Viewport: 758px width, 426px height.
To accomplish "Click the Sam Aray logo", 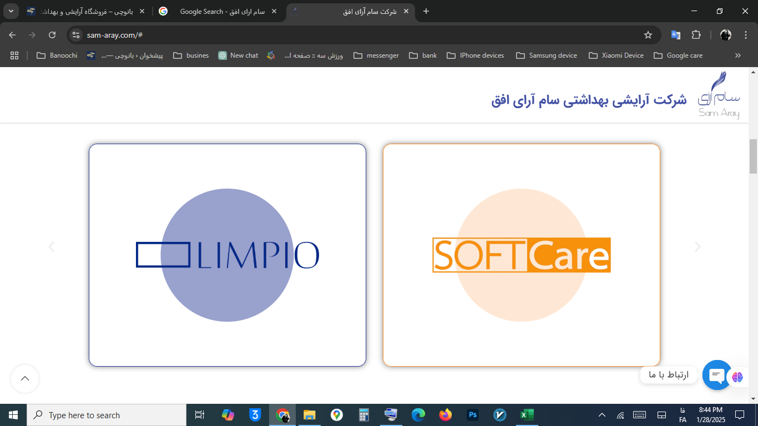I will pos(719,95).
